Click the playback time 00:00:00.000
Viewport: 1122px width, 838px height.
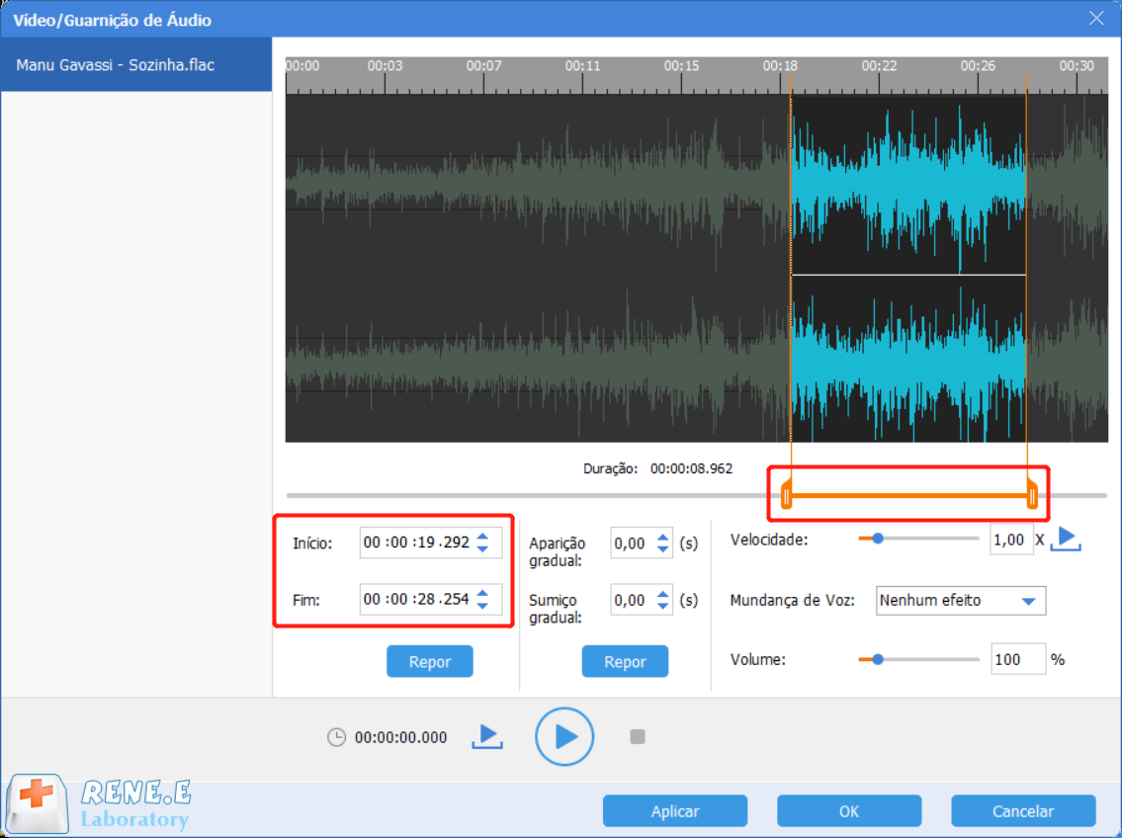tap(400, 737)
